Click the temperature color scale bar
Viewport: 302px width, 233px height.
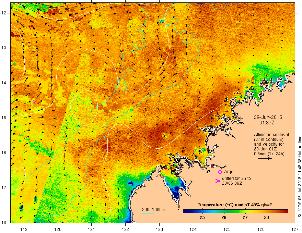[x=235, y=211]
